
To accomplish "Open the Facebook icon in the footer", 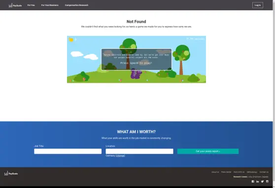I will 253,182.
